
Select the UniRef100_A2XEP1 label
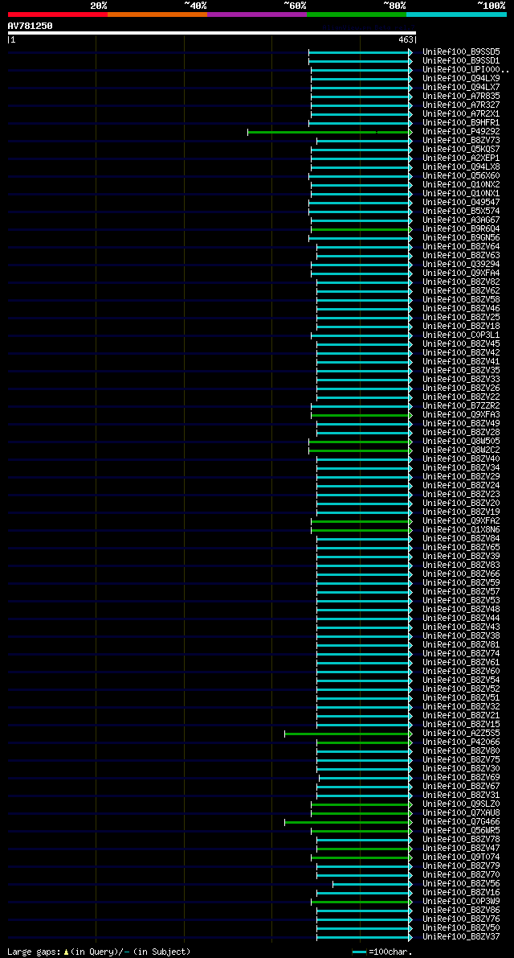[461, 158]
